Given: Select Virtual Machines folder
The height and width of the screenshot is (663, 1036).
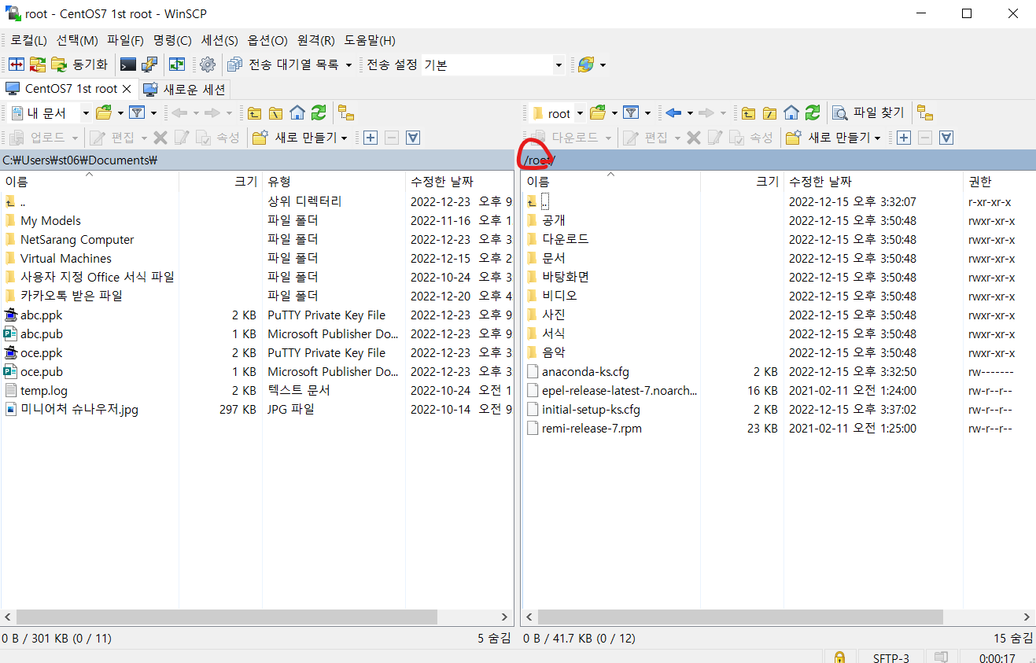Looking at the screenshot, I should (x=66, y=258).
